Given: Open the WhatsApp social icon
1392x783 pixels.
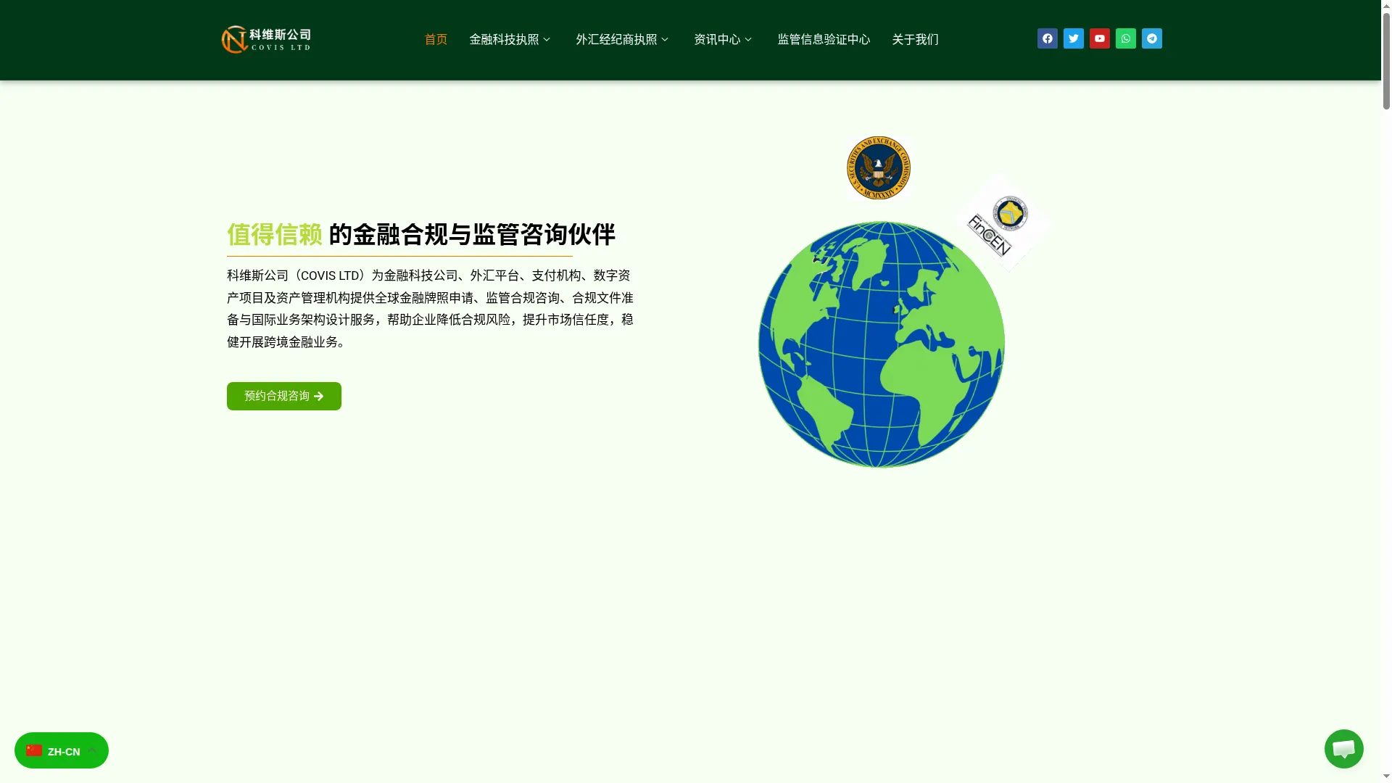Looking at the screenshot, I should (x=1125, y=38).
